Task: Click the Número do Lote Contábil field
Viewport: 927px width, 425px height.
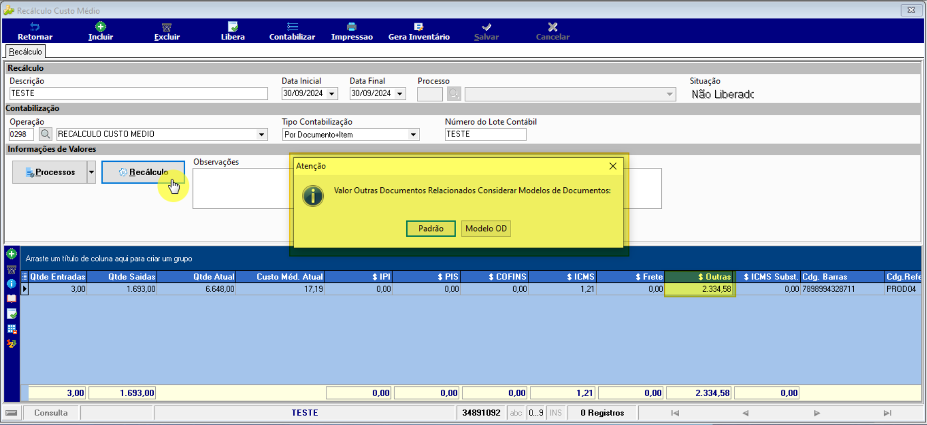Action: (486, 134)
